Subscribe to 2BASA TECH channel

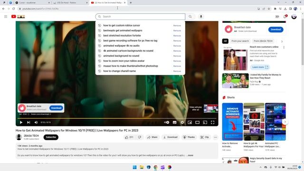pos(51,137)
